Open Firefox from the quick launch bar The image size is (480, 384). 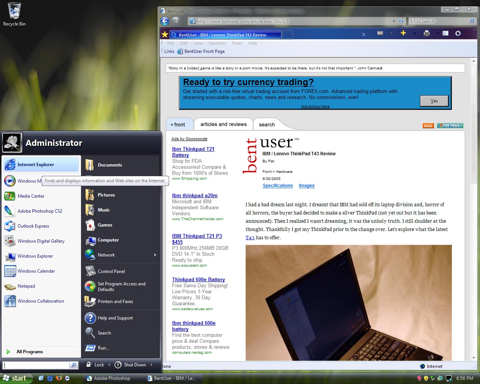[59, 378]
